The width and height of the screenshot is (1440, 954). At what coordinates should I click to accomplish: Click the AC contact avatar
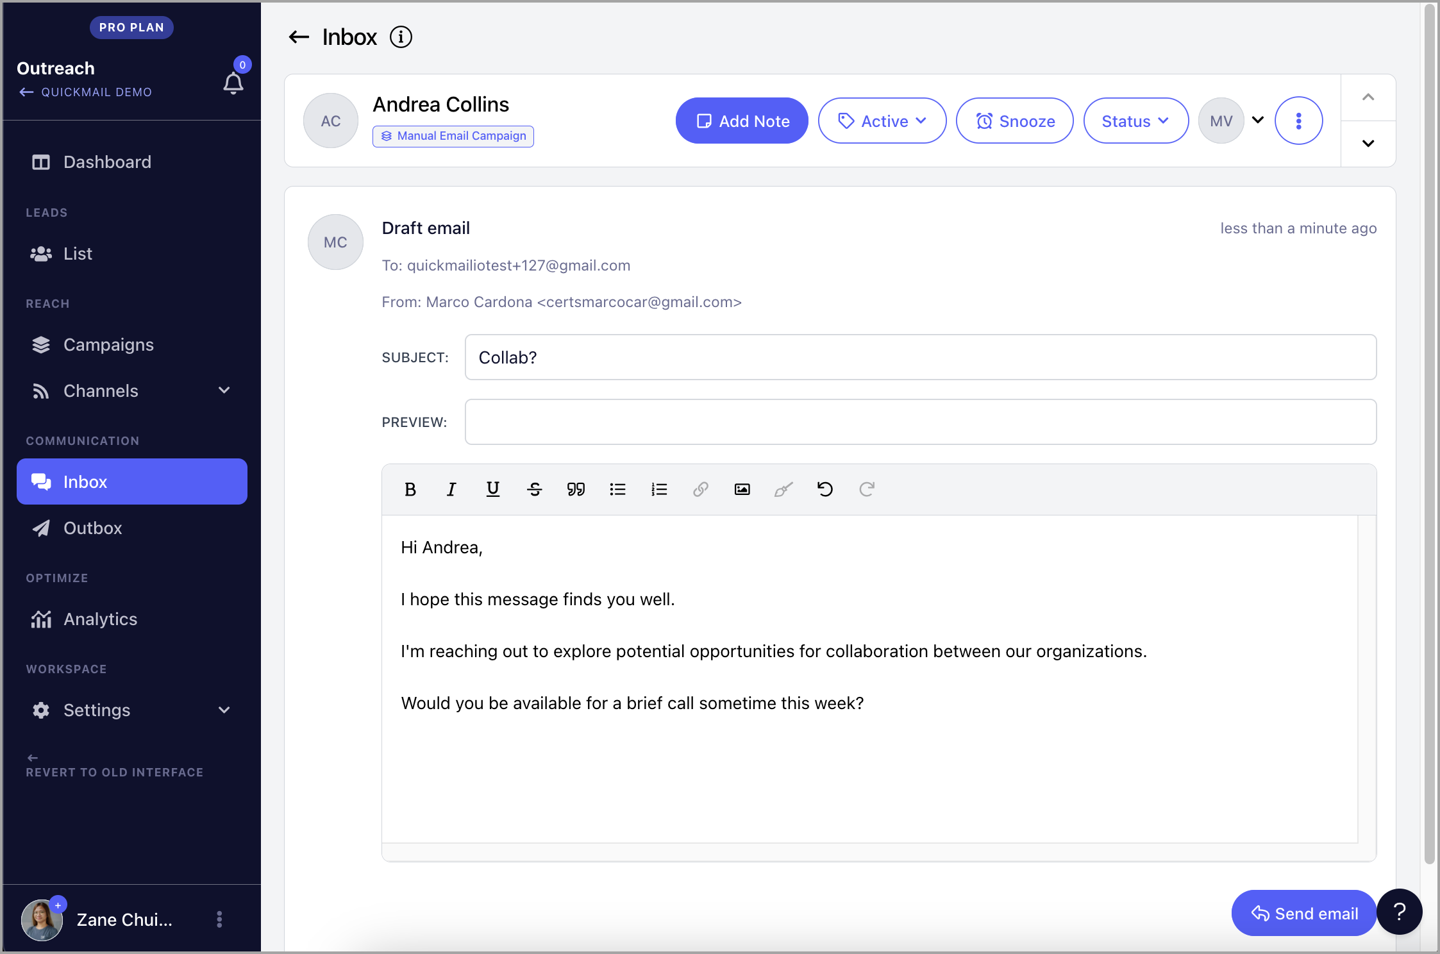(331, 121)
